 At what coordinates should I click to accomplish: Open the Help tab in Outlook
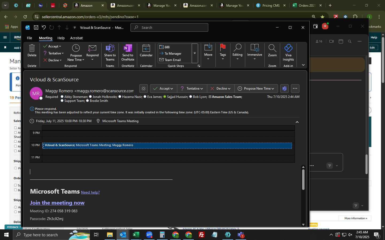[x=61, y=38]
